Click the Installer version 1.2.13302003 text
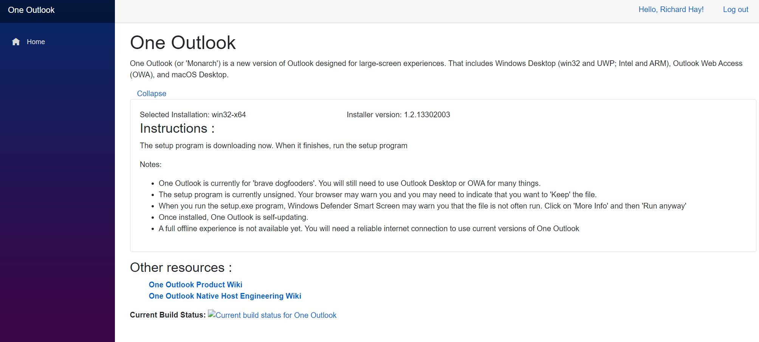The height and width of the screenshot is (342, 759). click(x=398, y=115)
